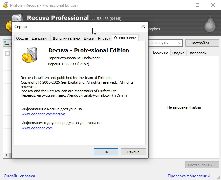
Task: Click the Зарегистрировано: Dodakaedr text
Action: click(x=74, y=58)
